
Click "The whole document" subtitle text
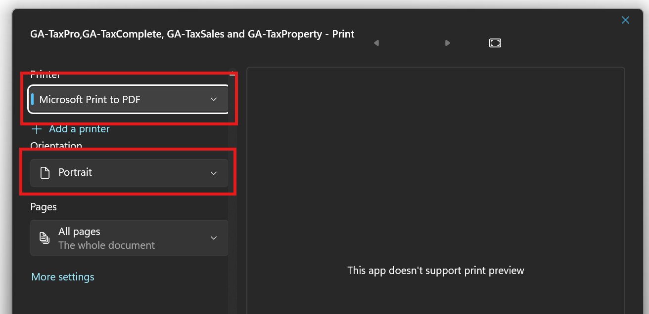tap(106, 245)
